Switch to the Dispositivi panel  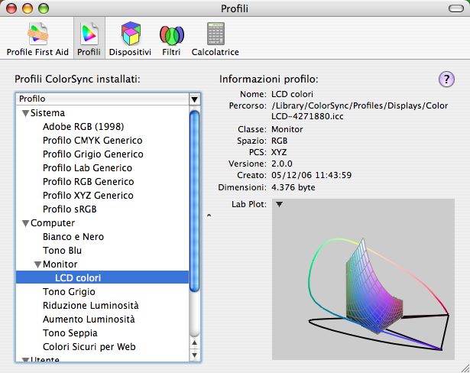(130, 39)
